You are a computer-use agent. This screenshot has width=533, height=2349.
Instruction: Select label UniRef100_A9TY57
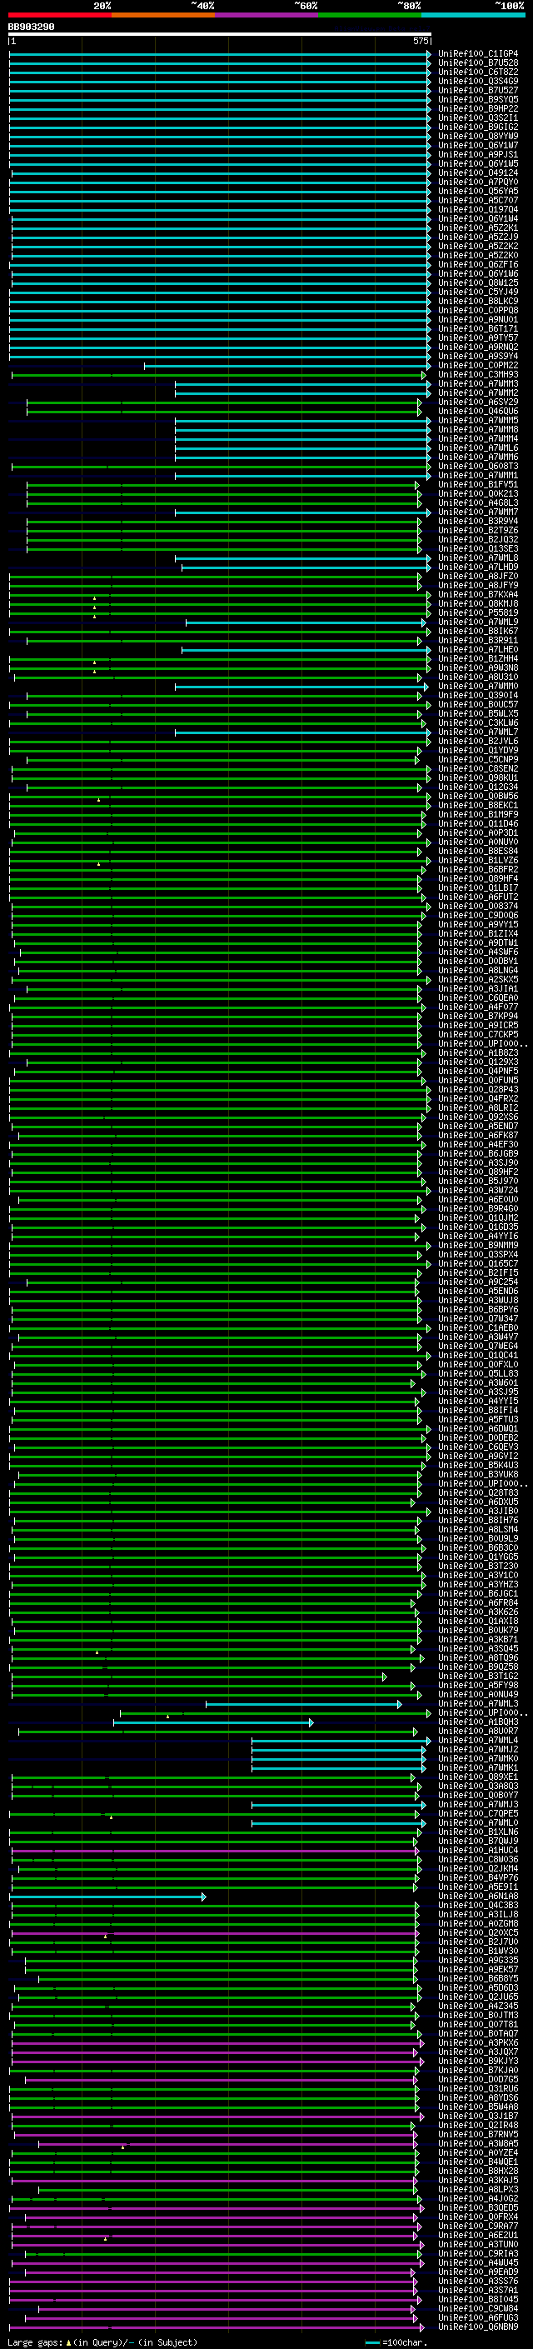click(x=477, y=338)
